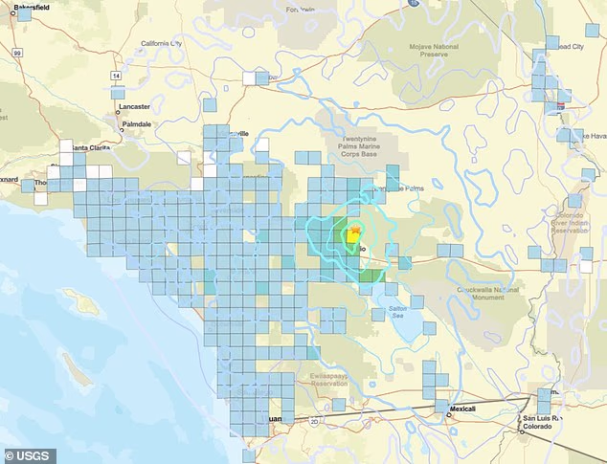Click the green intensity cell below the epicenter

pos(351,249)
